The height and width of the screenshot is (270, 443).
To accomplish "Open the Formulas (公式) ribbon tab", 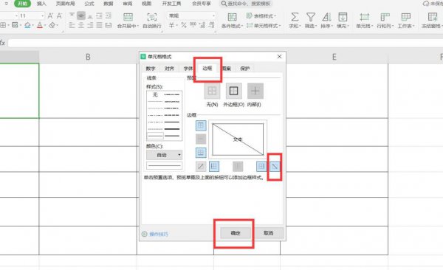I will (89, 4).
